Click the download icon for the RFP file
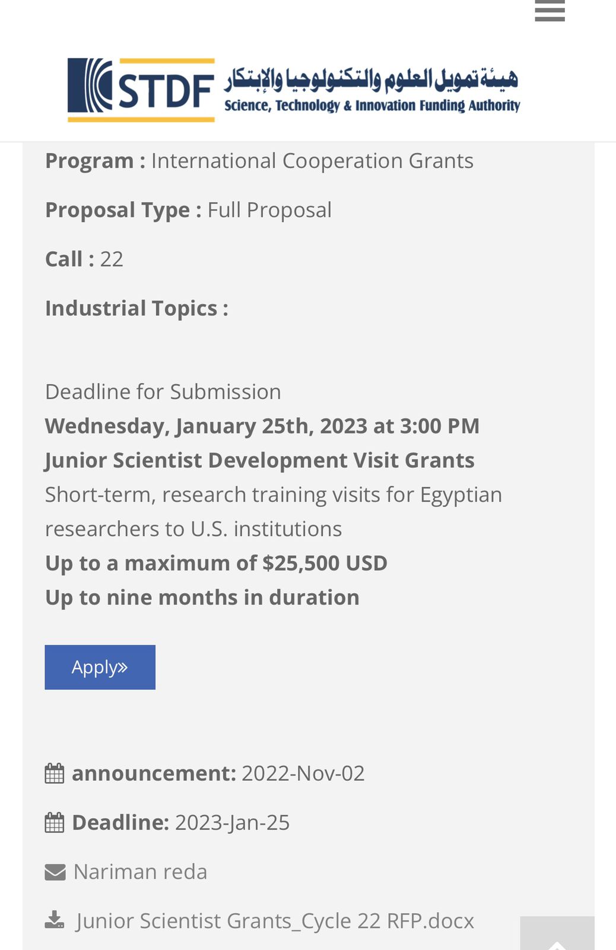The width and height of the screenshot is (616, 950). 55,920
